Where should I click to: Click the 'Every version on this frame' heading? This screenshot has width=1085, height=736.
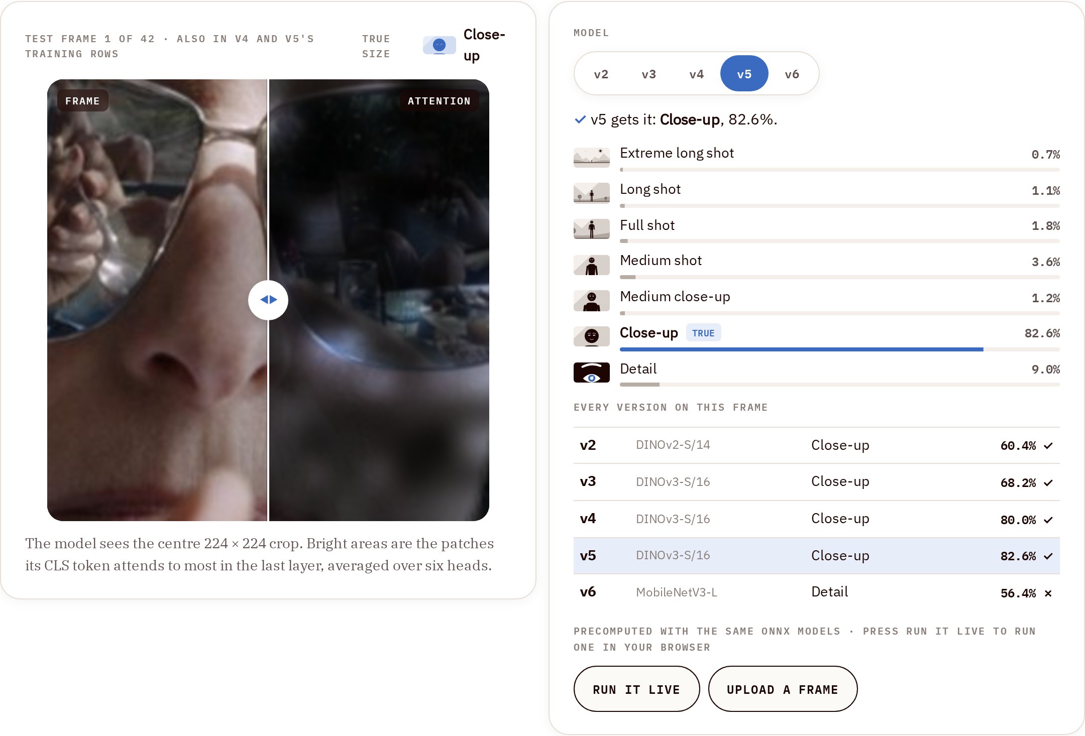pyautogui.click(x=671, y=407)
